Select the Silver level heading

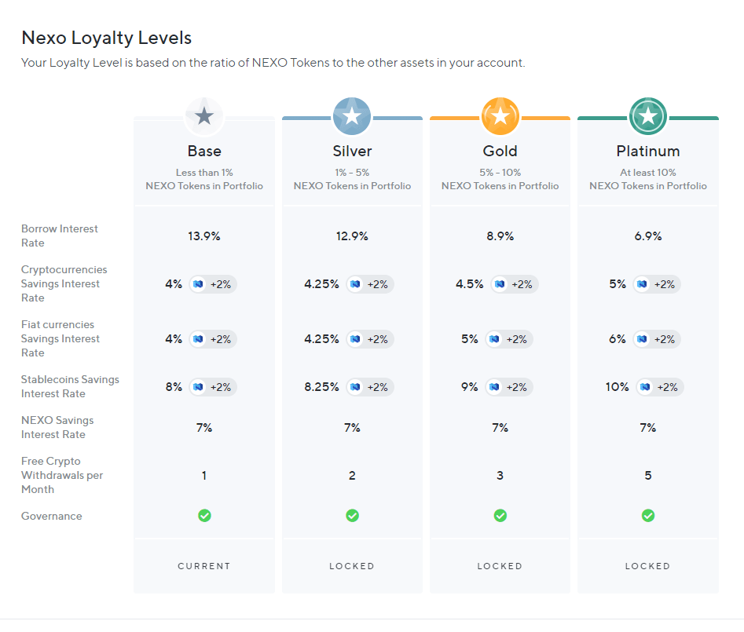point(352,151)
